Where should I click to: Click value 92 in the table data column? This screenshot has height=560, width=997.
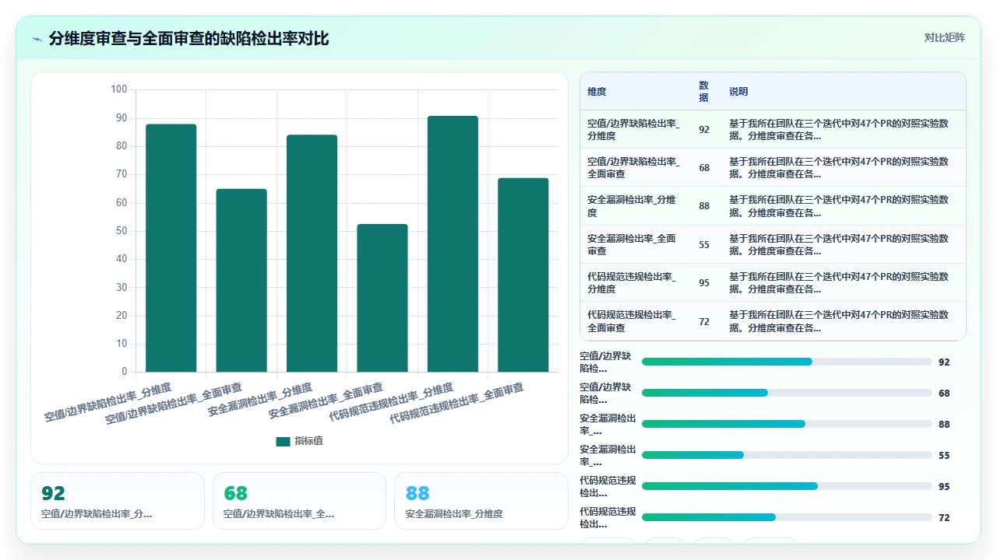click(x=704, y=129)
